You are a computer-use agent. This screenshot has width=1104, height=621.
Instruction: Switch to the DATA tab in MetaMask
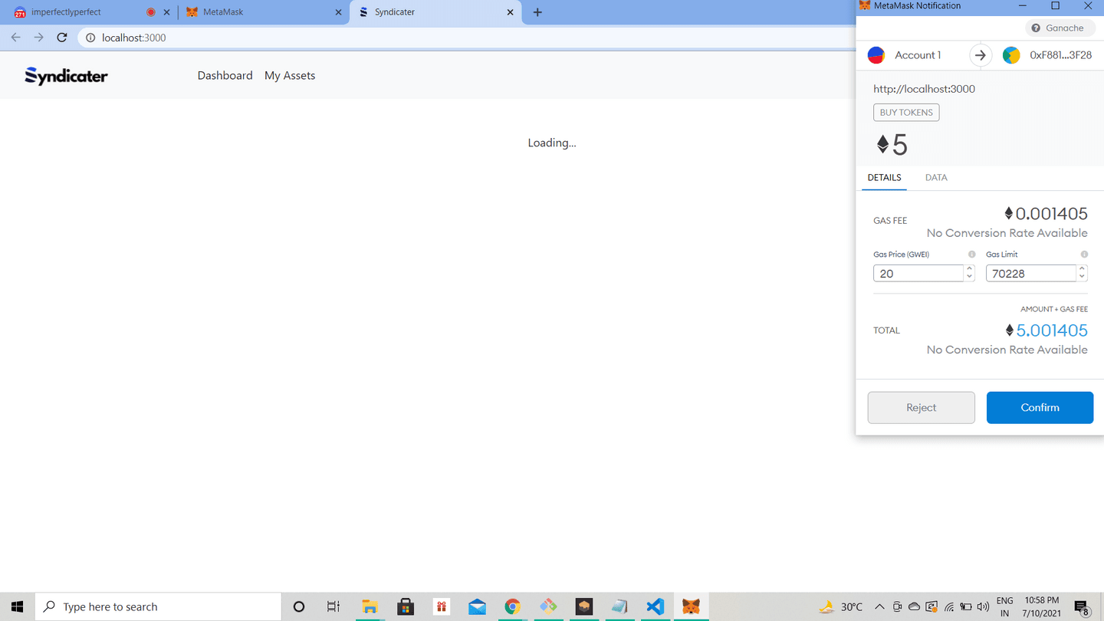pyautogui.click(x=936, y=177)
